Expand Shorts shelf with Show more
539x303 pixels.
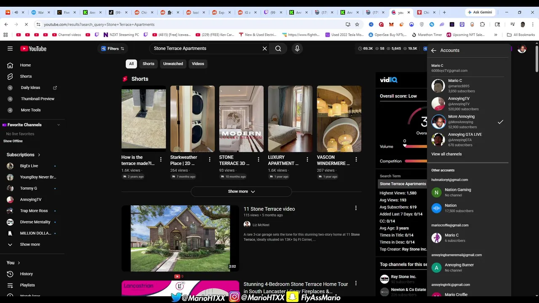(241, 191)
